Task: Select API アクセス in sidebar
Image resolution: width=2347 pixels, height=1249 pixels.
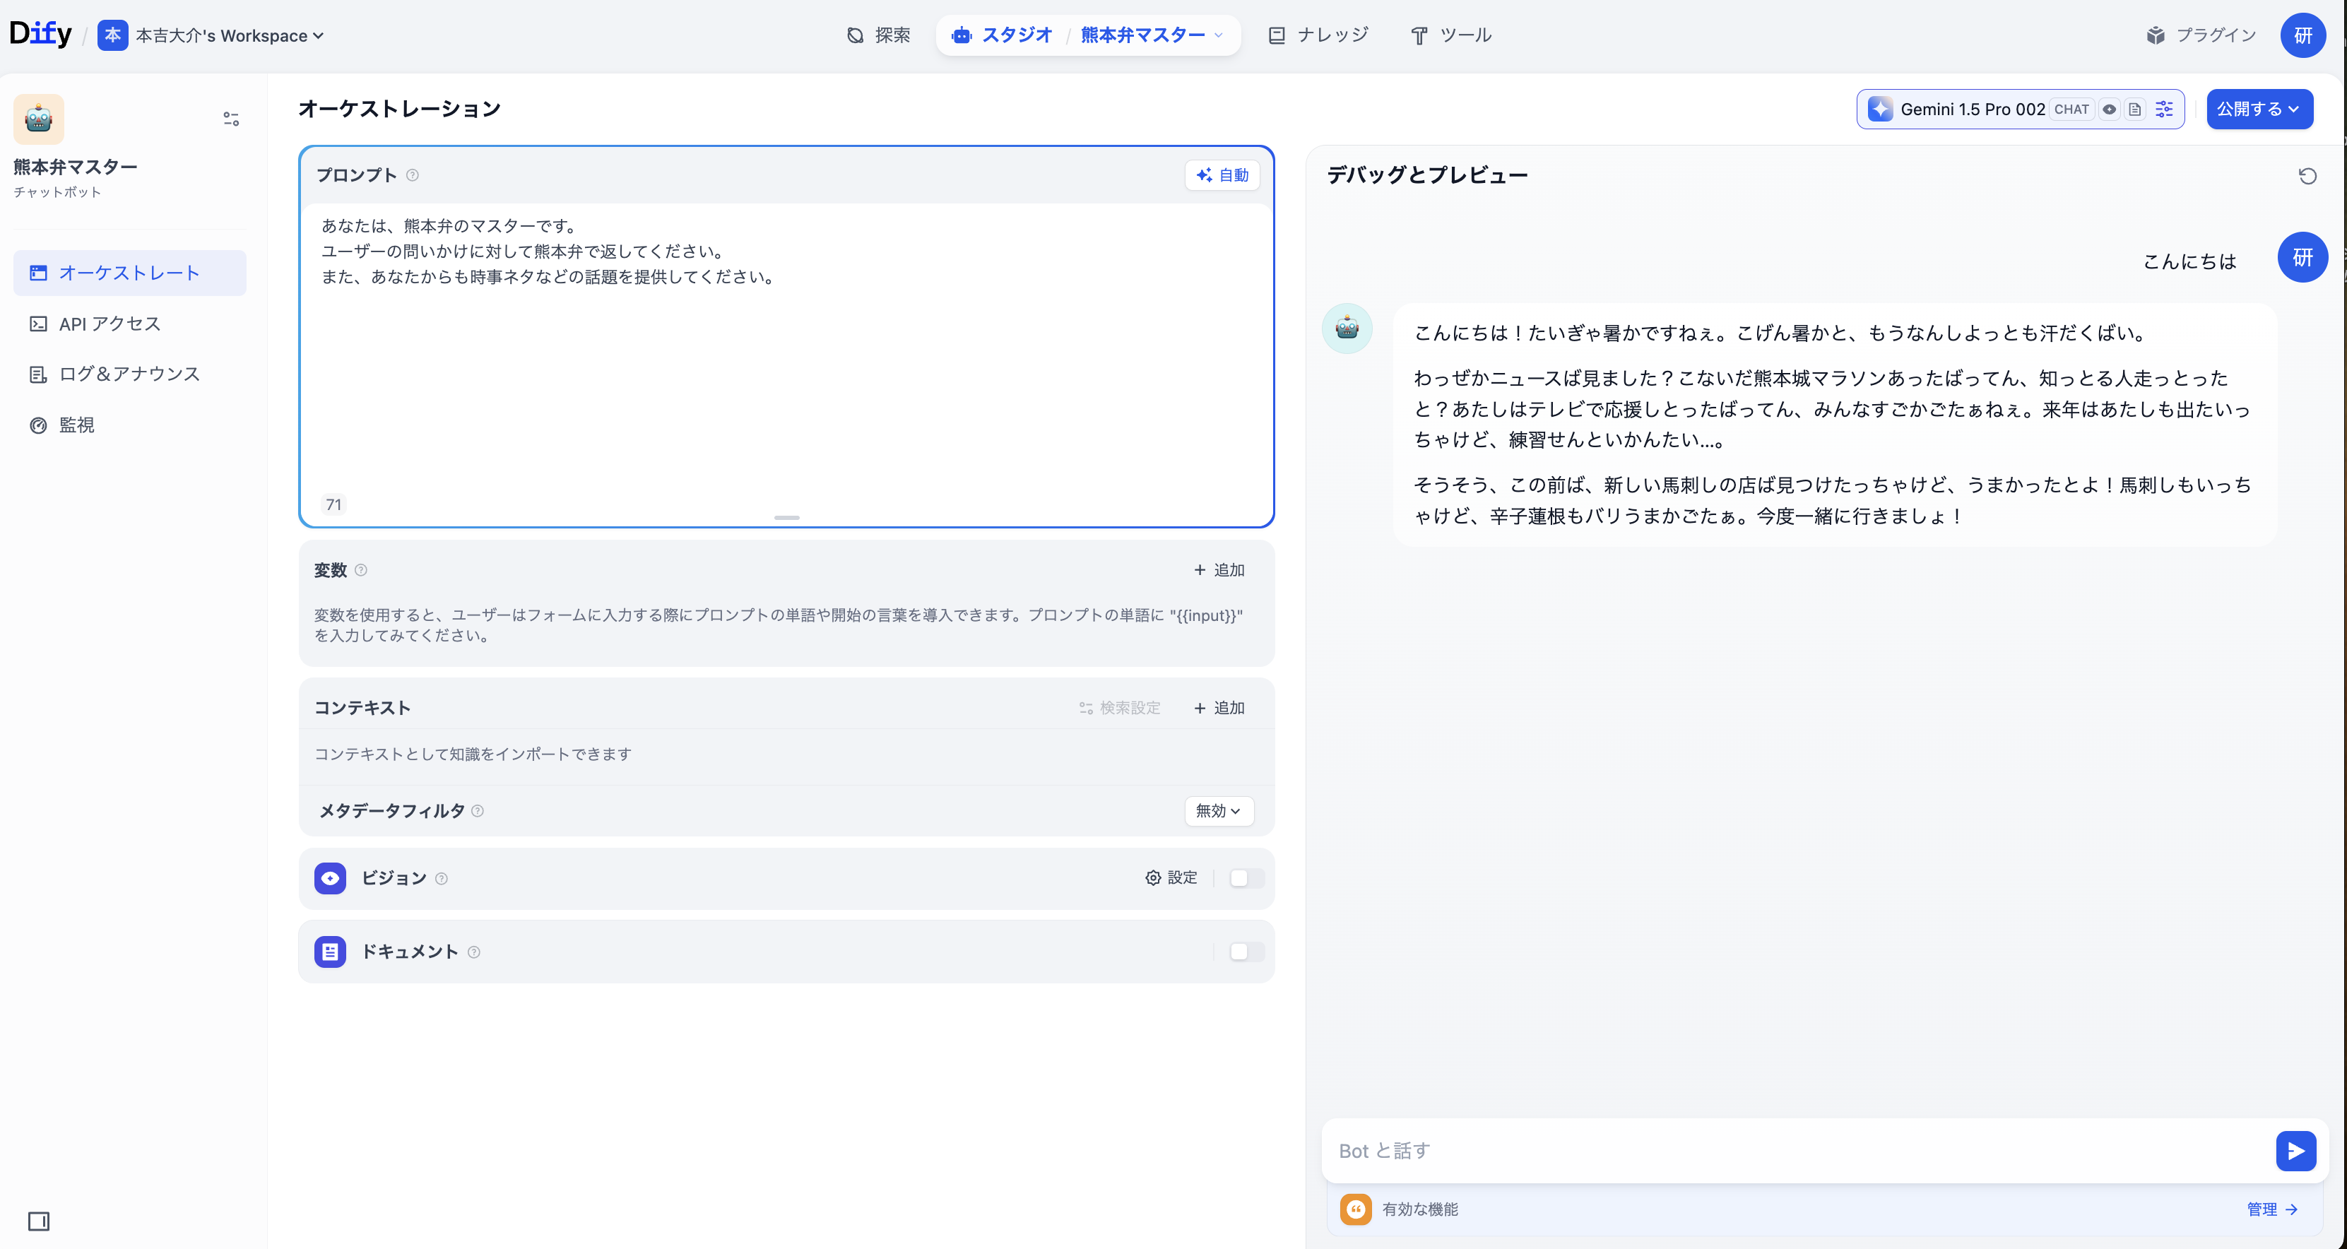Action: point(110,324)
